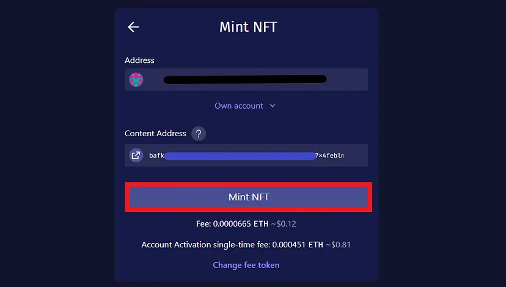Click the Address field label
This screenshot has width=506, height=287.
click(x=139, y=60)
